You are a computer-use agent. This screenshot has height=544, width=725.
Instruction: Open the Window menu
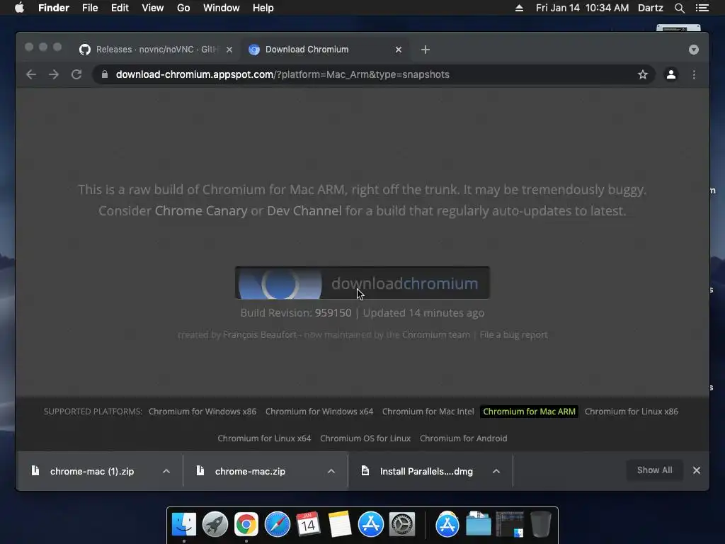(x=222, y=8)
